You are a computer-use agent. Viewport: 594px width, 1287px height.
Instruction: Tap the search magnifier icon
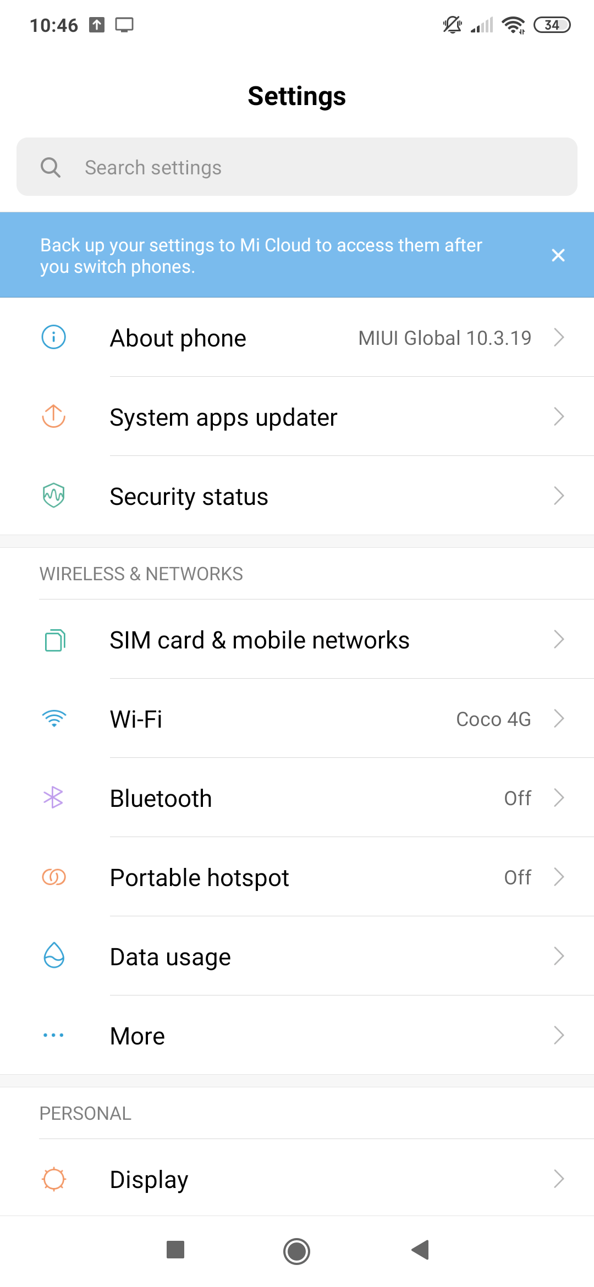pos(51,167)
